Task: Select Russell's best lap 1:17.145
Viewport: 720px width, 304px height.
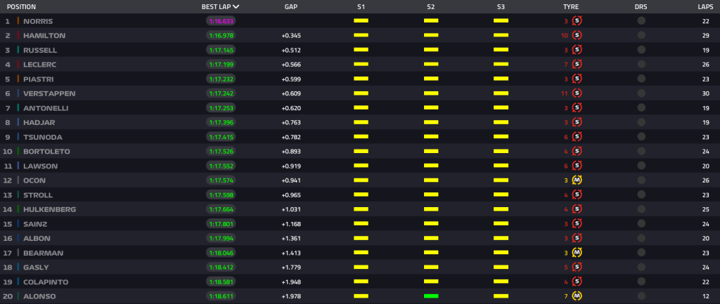Action: [x=221, y=50]
